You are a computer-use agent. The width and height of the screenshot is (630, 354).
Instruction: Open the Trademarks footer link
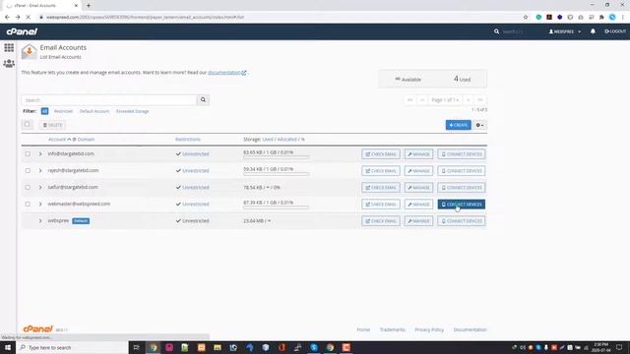pyautogui.click(x=392, y=329)
